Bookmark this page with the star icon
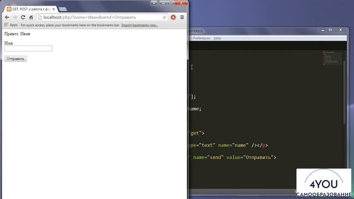 164,17
